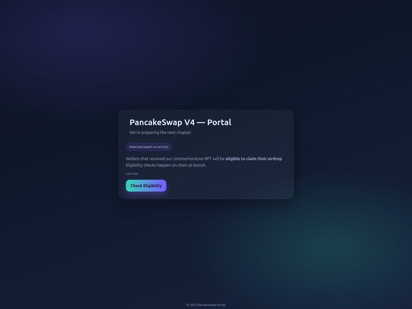Screen dimensions: 412x309
Task: Click the "We're preparing the next chapter" subtitle
Action: (161, 132)
